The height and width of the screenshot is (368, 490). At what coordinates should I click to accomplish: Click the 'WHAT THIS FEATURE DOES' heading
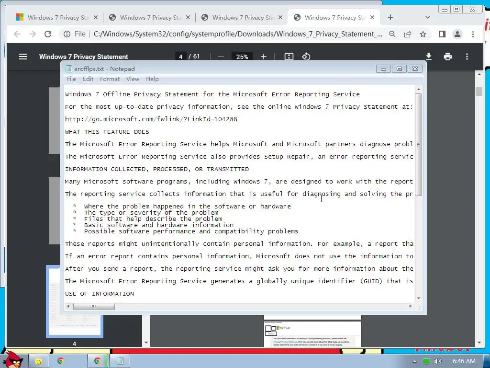coord(107,132)
